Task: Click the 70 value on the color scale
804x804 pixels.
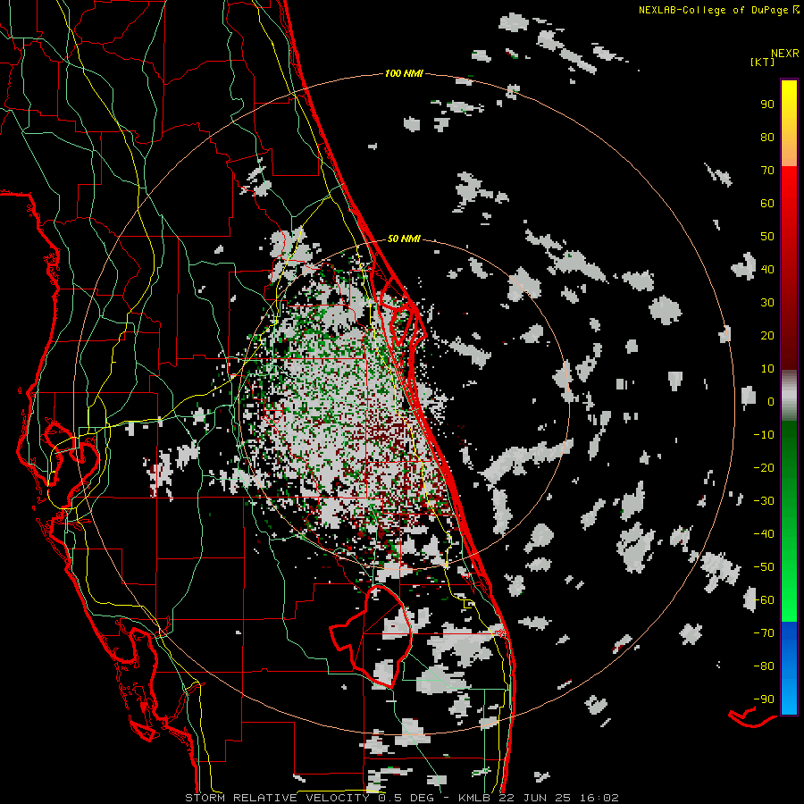Action: pyautogui.click(x=767, y=171)
